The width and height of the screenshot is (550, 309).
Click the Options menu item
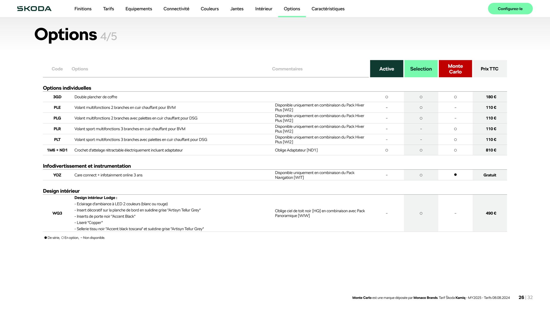tap(292, 9)
